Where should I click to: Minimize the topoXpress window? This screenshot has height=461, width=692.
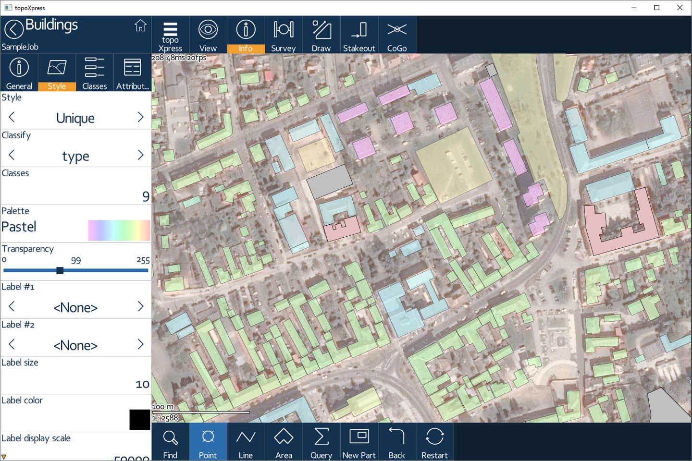634,8
